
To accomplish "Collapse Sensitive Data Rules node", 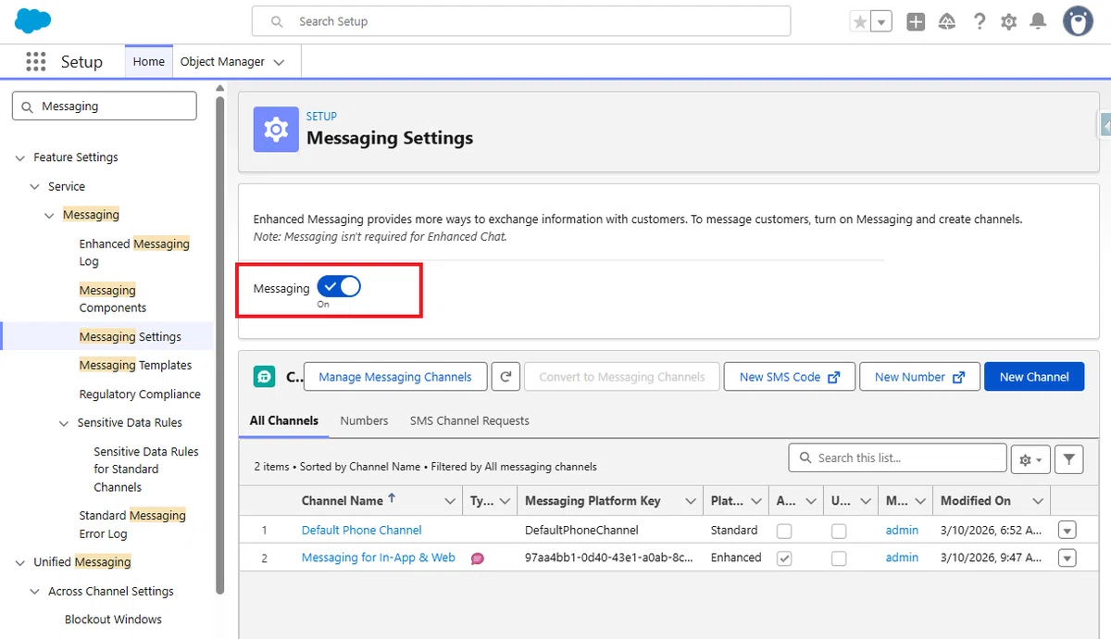I will (64, 423).
